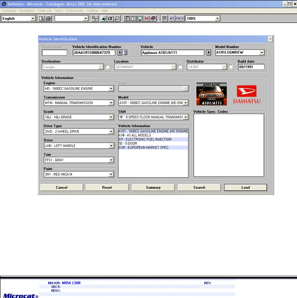Viewport: 297px width, 298px height.
Task: Click the magnifying glass search icon
Action: [x=117, y=18]
